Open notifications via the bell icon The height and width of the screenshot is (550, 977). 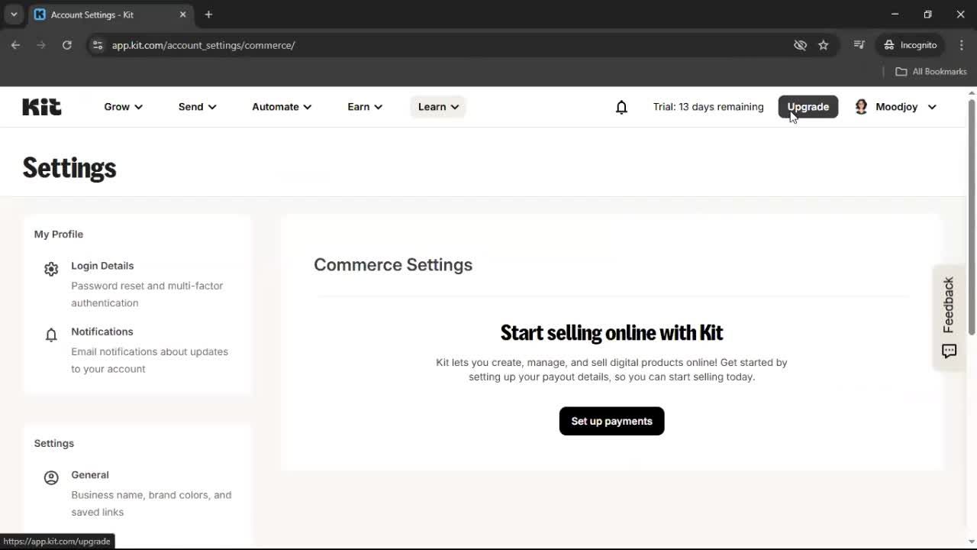point(621,107)
